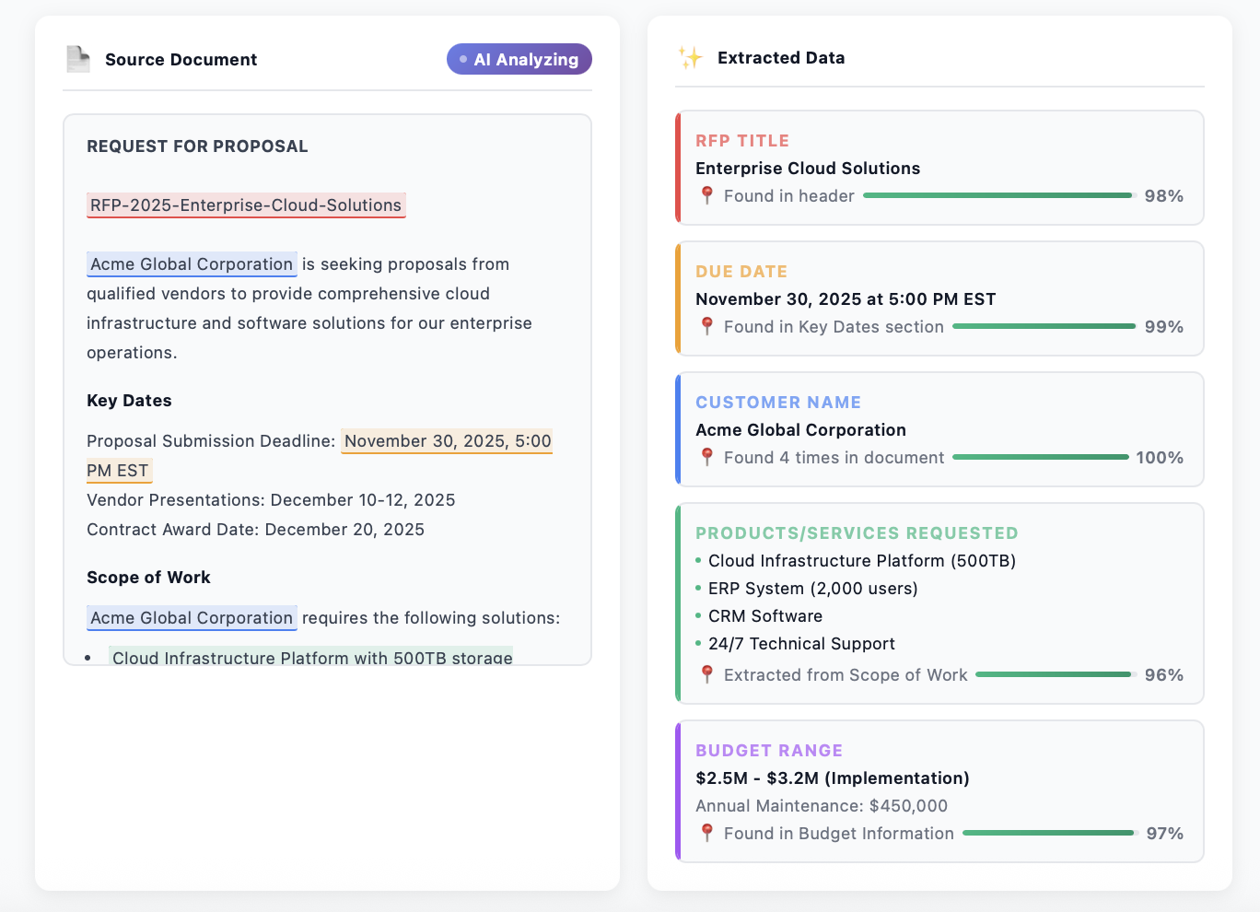The image size is (1260, 912).
Task: Click the ERP System (2,000 users) item
Action: [x=813, y=589]
